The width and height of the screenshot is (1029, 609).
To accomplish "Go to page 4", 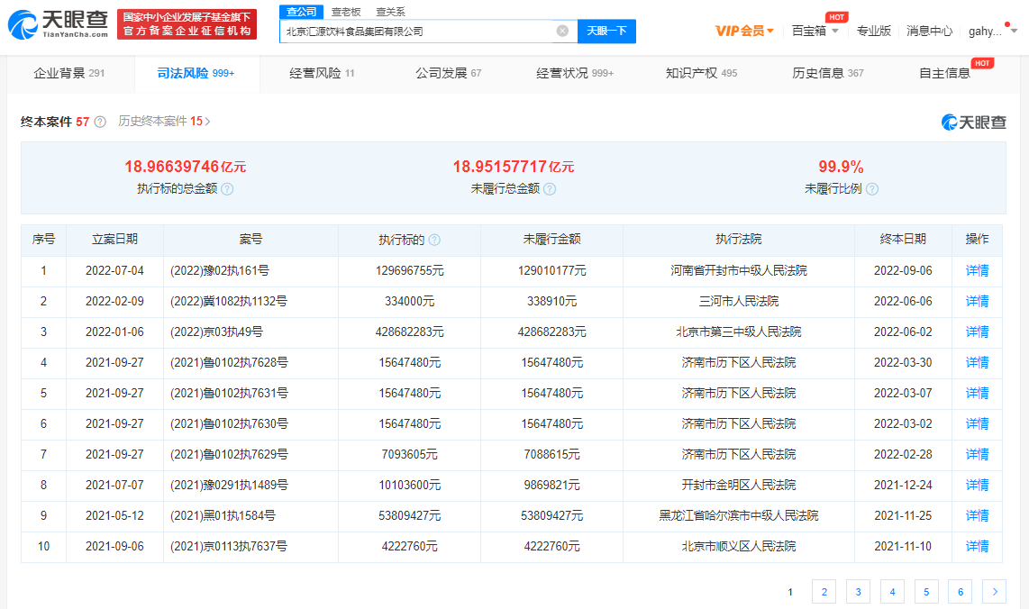I will (x=892, y=591).
